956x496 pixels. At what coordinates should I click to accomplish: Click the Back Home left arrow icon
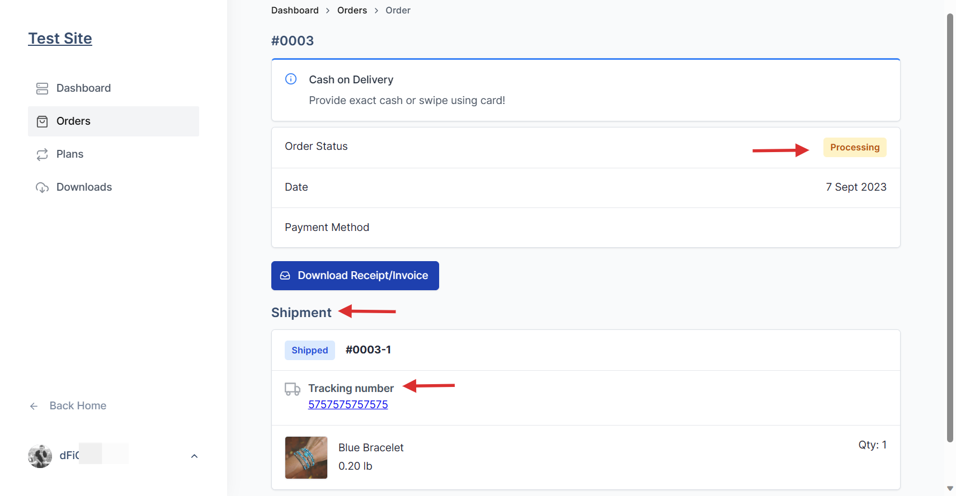click(x=34, y=406)
